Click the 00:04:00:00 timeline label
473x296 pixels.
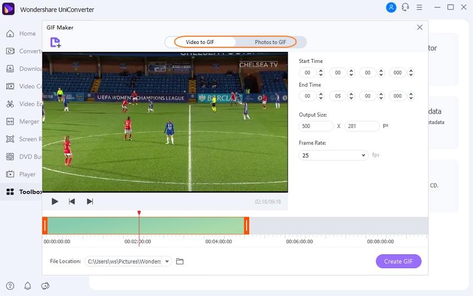coord(219,241)
